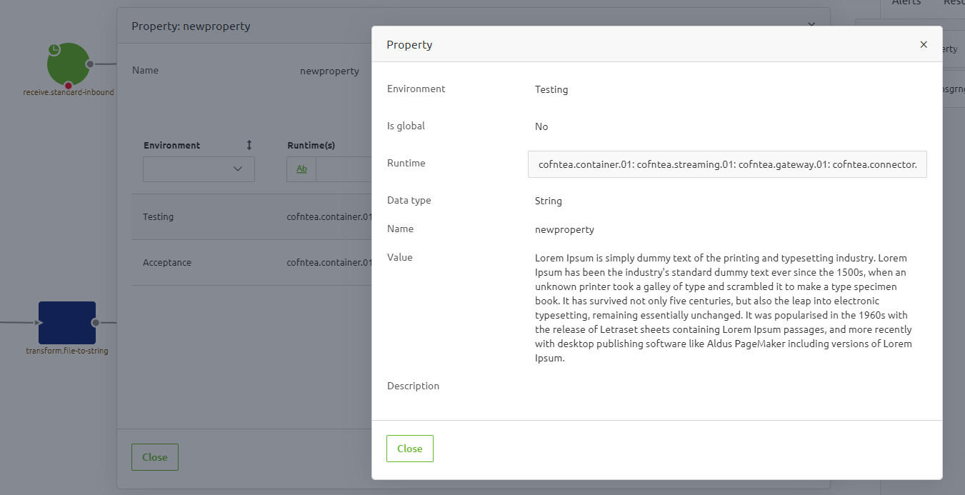The width and height of the screenshot is (965, 495).
Task: Close the Property modal with the X icon
Action: click(x=923, y=44)
